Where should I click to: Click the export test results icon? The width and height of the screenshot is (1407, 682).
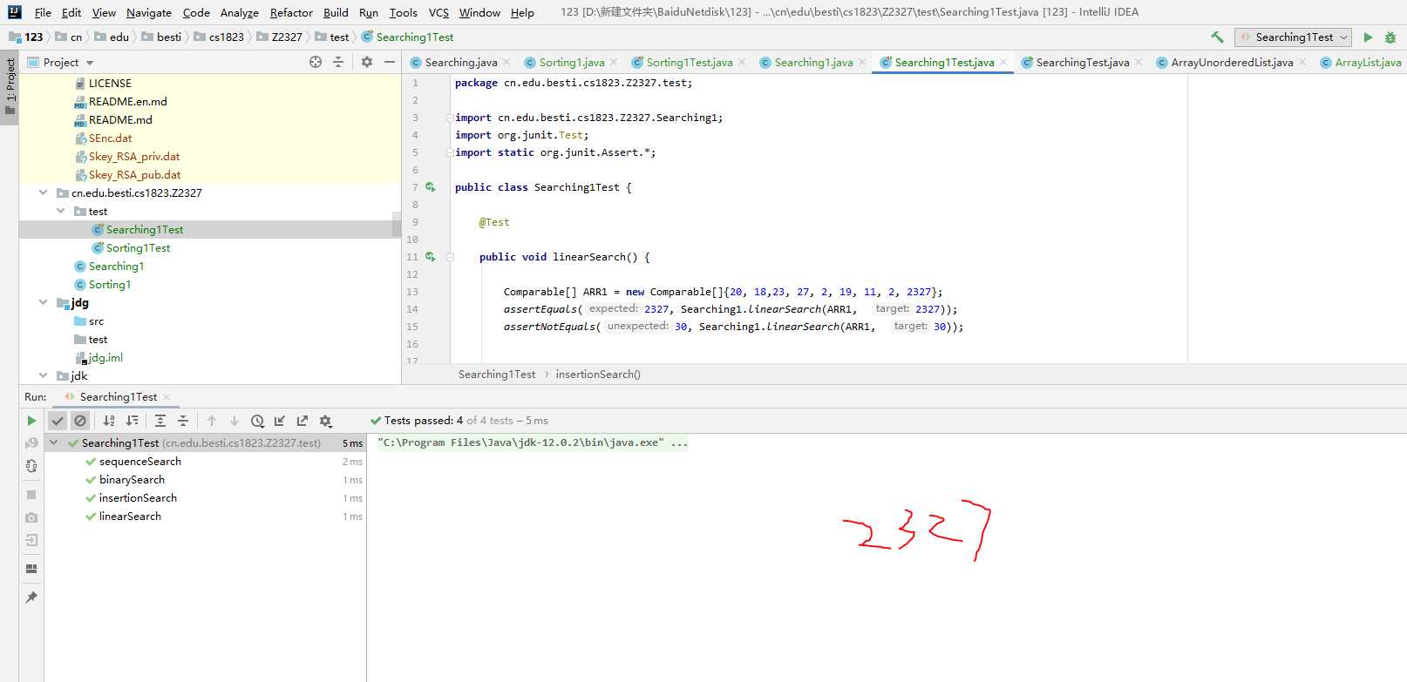302,421
